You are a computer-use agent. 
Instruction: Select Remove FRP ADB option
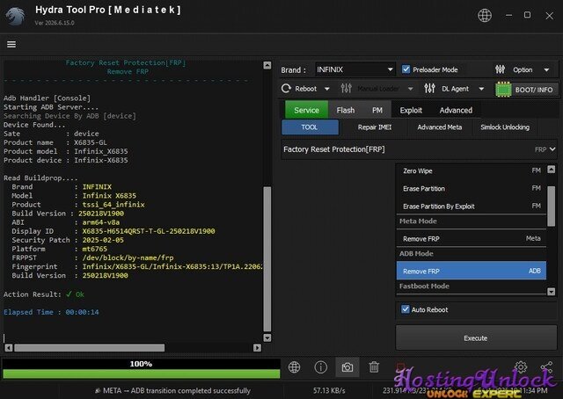(472, 271)
